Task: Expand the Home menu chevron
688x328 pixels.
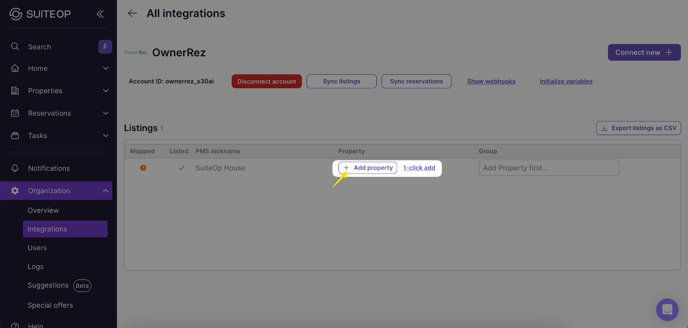Action: (106, 68)
